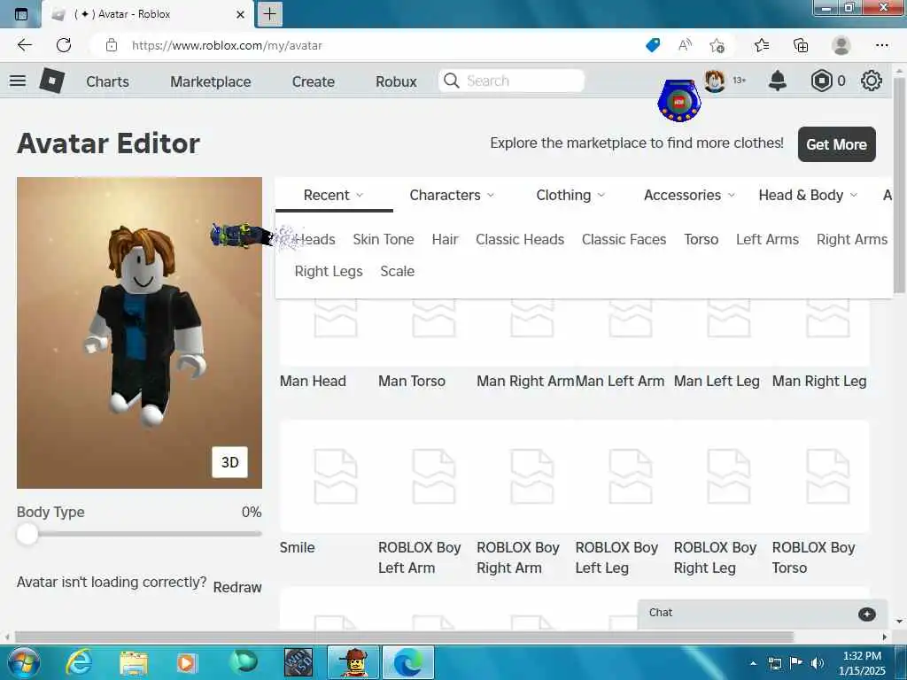
Task: Add this page to favorites star icon
Action: click(717, 45)
